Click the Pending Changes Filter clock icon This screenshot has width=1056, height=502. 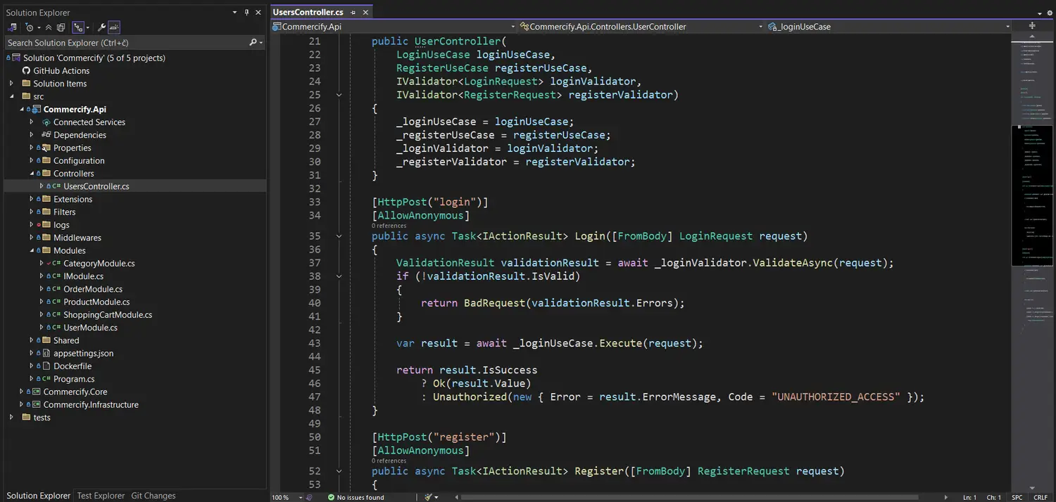[x=30, y=27]
